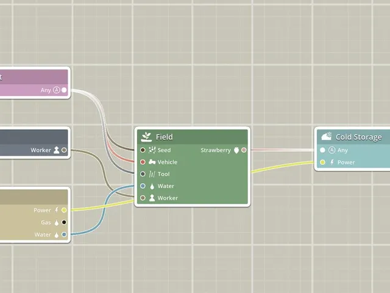
Task: Select the Power input port on Cold Storage
Action: (322, 162)
